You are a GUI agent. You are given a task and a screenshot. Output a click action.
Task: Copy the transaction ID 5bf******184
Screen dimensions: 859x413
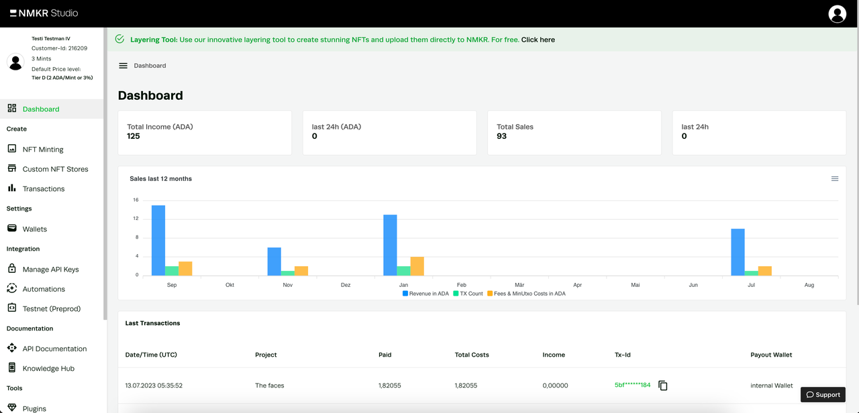coord(663,386)
